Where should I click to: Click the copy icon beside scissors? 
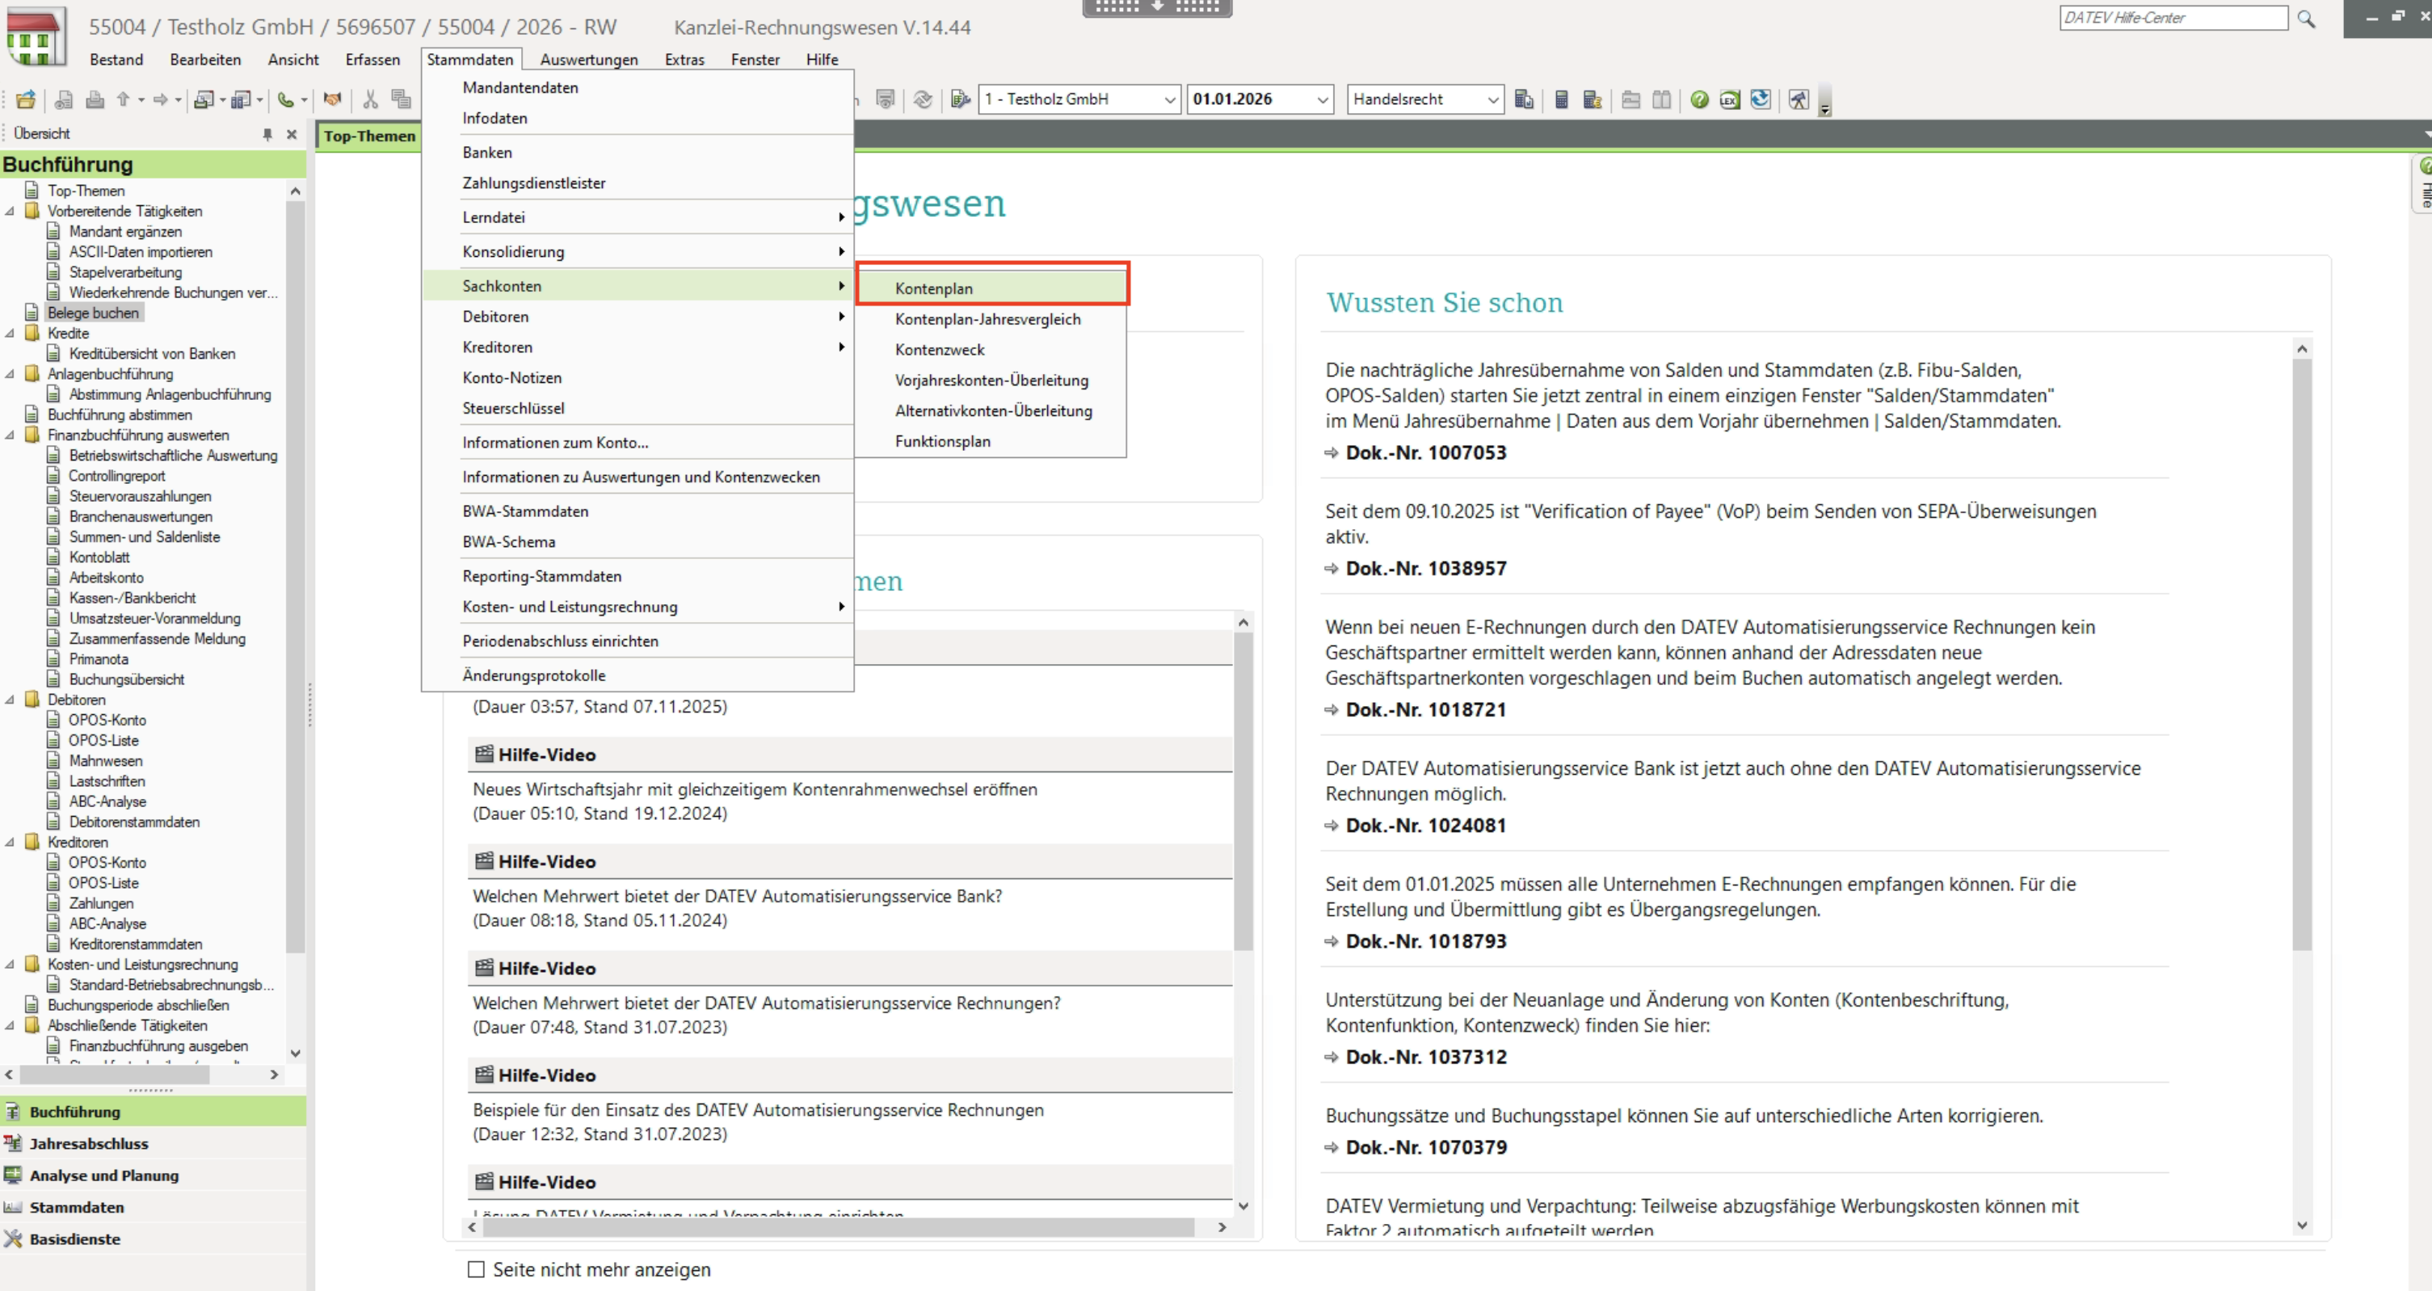402,99
